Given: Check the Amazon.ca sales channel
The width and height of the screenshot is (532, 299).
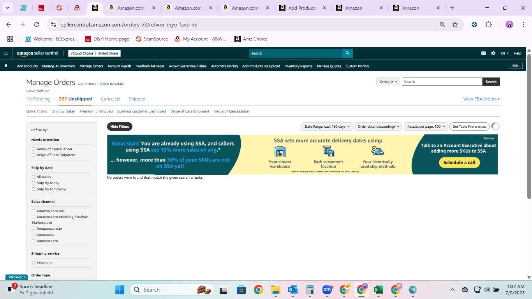Looking at the screenshot, I should 33,234.
